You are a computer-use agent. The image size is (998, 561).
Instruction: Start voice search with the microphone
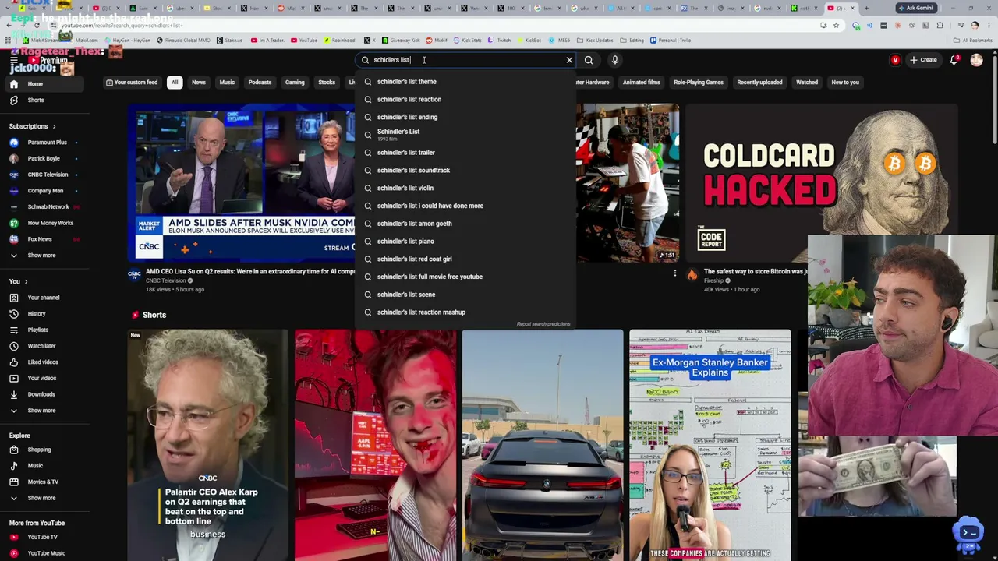[x=615, y=60]
